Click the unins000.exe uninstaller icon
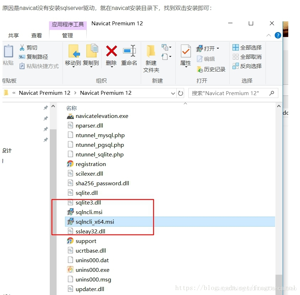 pyautogui.click(x=70, y=270)
